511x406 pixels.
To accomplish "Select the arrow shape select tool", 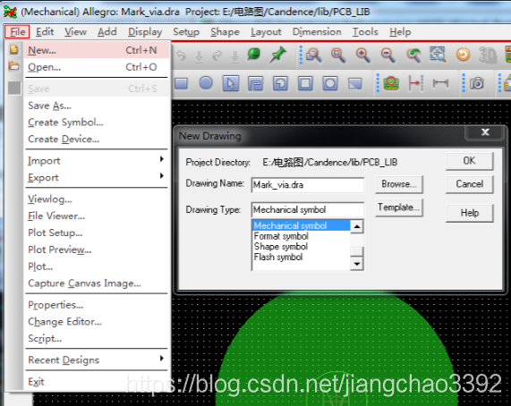I will tap(230, 83).
